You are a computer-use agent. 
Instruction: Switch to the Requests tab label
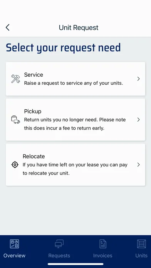(x=59, y=256)
